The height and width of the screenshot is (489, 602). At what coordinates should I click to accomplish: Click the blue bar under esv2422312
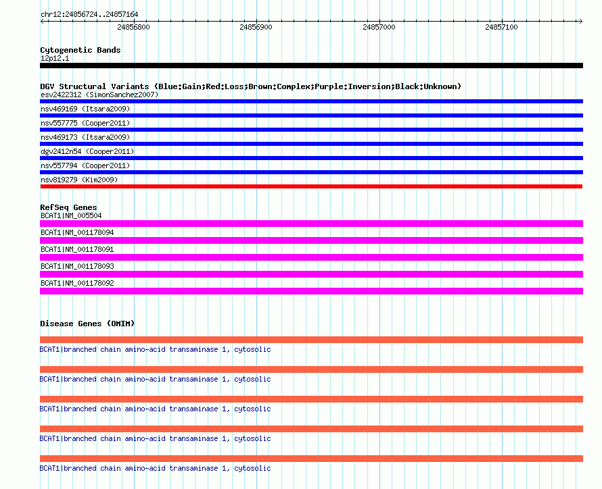pos(311,101)
